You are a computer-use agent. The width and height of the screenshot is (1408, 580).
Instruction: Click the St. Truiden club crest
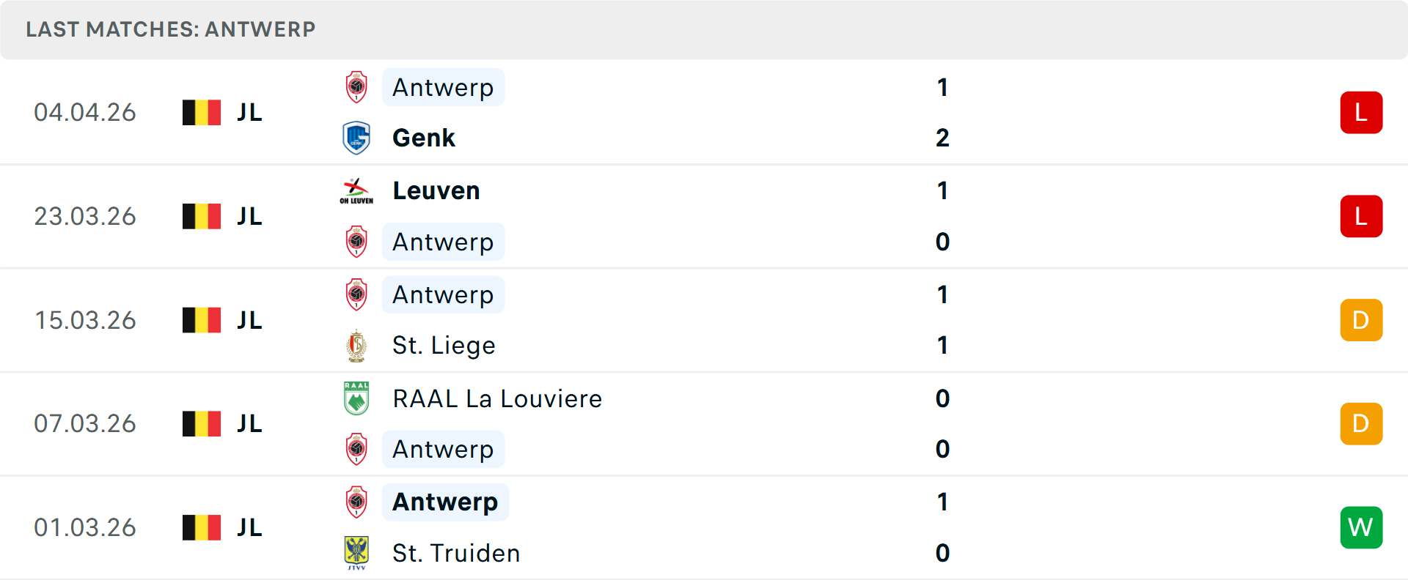356,553
